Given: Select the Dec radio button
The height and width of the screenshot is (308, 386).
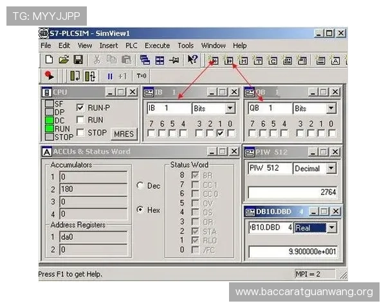Looking at the screenshot, I should tap(140, 185).
